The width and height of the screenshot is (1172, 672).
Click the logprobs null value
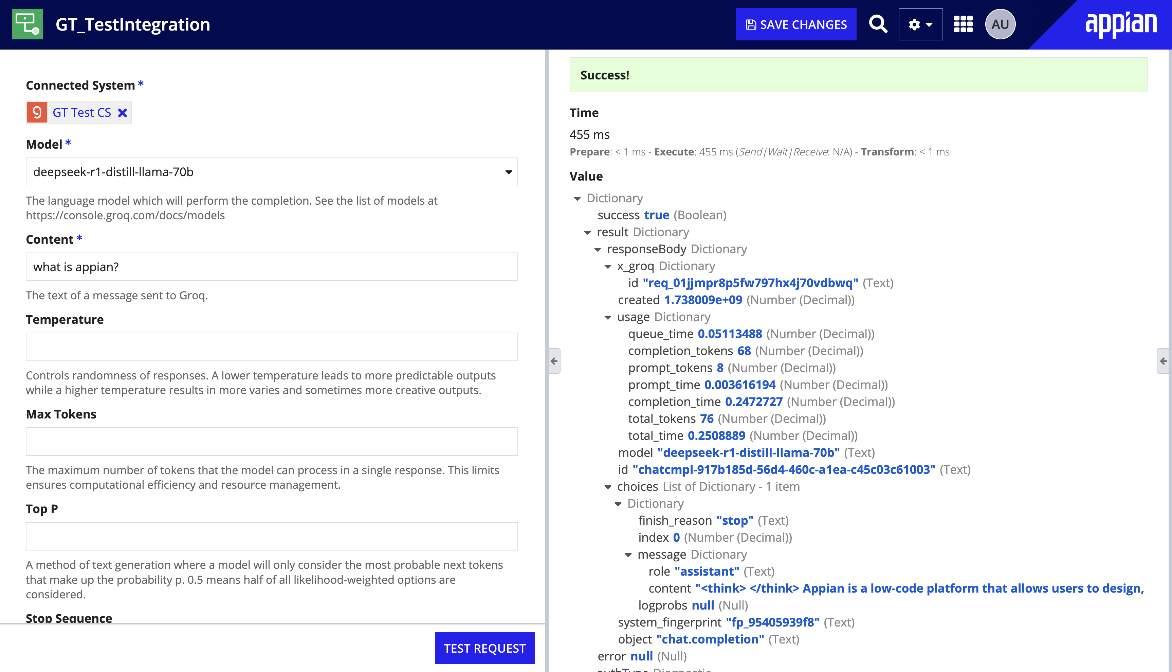point(703,605)
